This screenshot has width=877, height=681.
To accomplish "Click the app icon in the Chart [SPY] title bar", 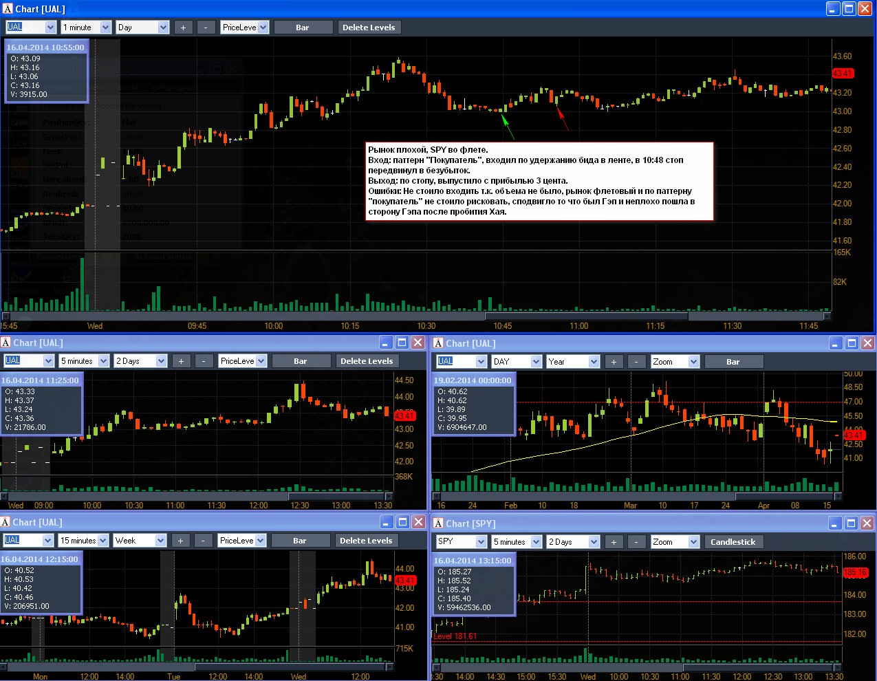I will [437, 523].
